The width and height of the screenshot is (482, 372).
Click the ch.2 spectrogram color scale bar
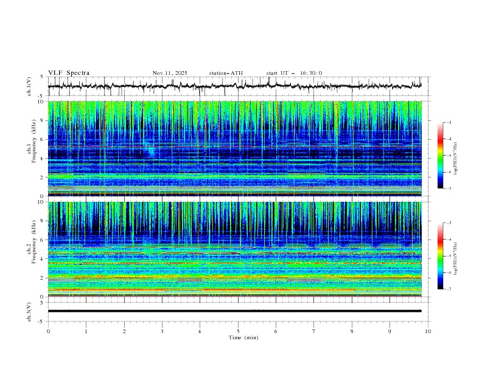pos(440,256)
